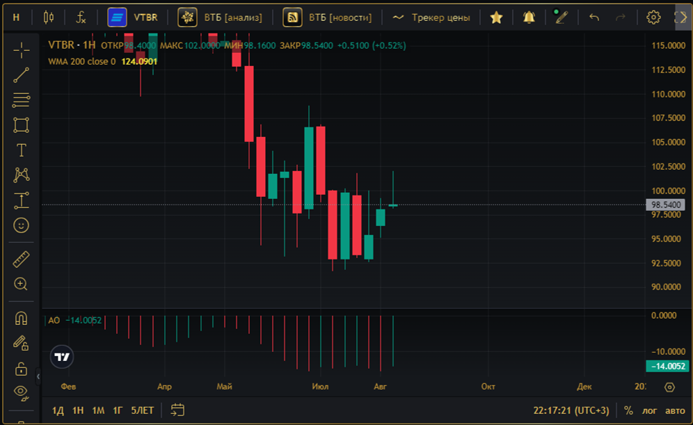Undo the last chart action
This screenshot has width=693, height=425.
pyautogui.click(x=594, y=17)
